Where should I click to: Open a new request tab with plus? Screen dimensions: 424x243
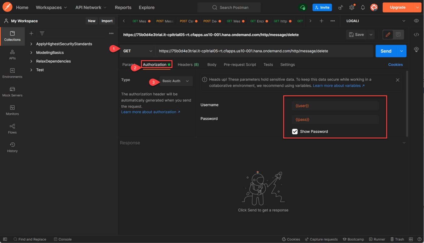[x=322, y=21]
